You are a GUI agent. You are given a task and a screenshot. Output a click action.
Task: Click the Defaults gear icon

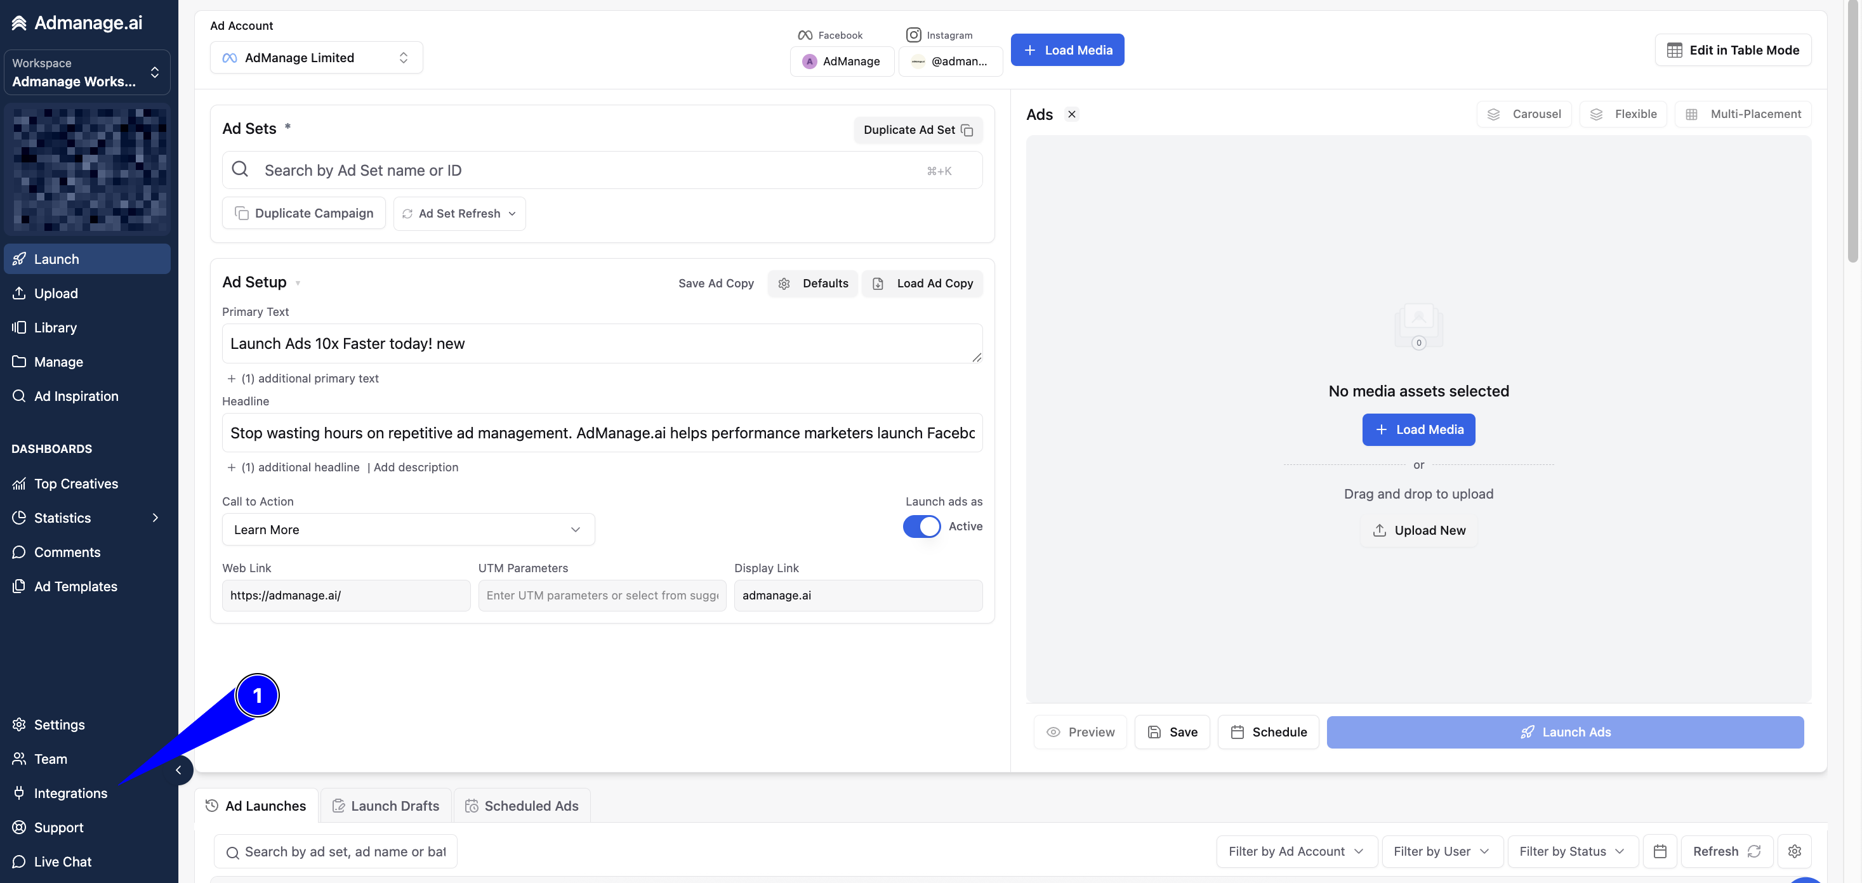tap(784, 284)
